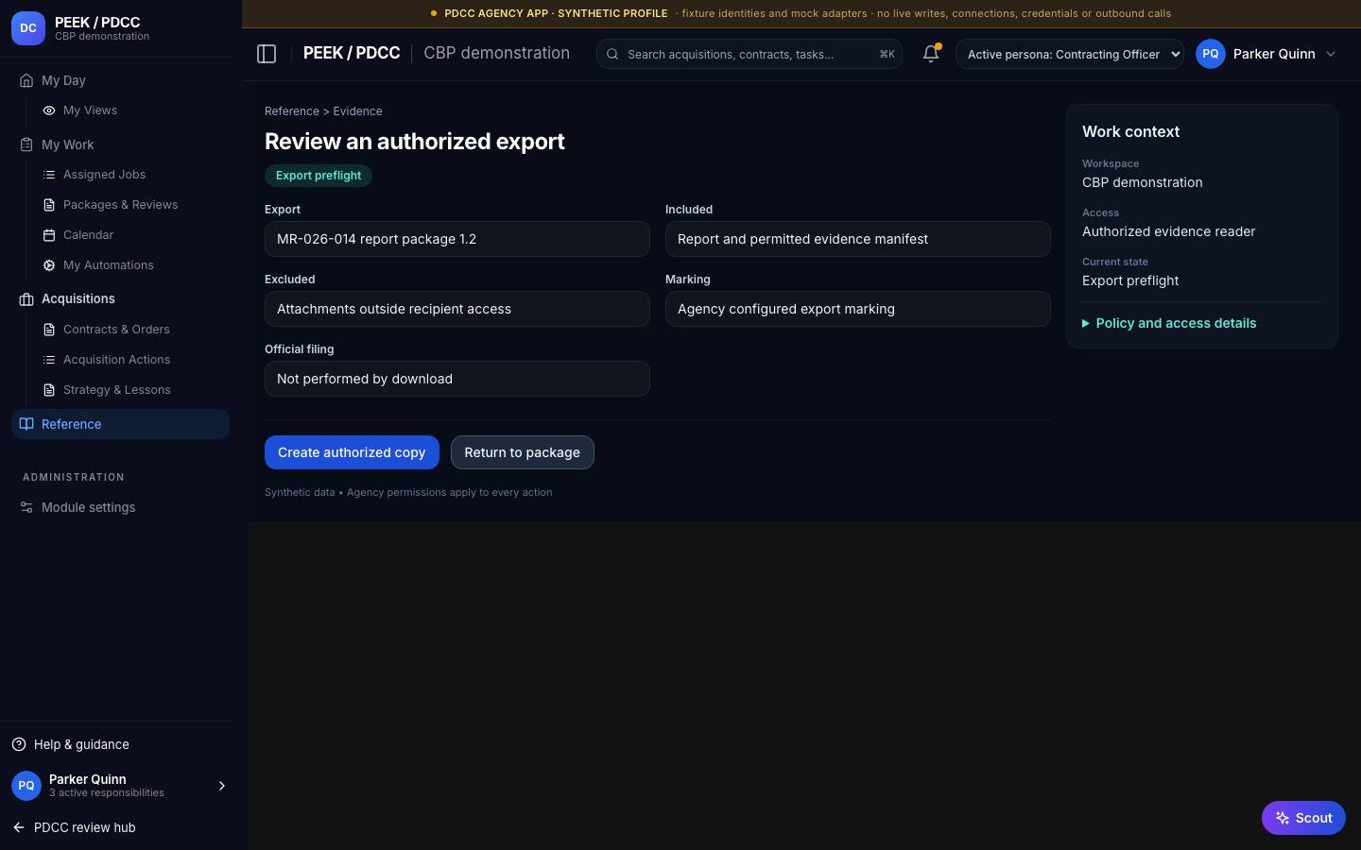The height and width of the screenshot is (850, 1361).
Task: Open the Scout assistant button
Action: (1303, 818)
